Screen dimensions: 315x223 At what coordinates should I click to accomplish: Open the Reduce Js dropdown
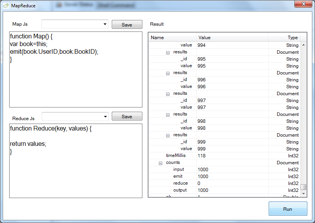[x=105, y=116]
